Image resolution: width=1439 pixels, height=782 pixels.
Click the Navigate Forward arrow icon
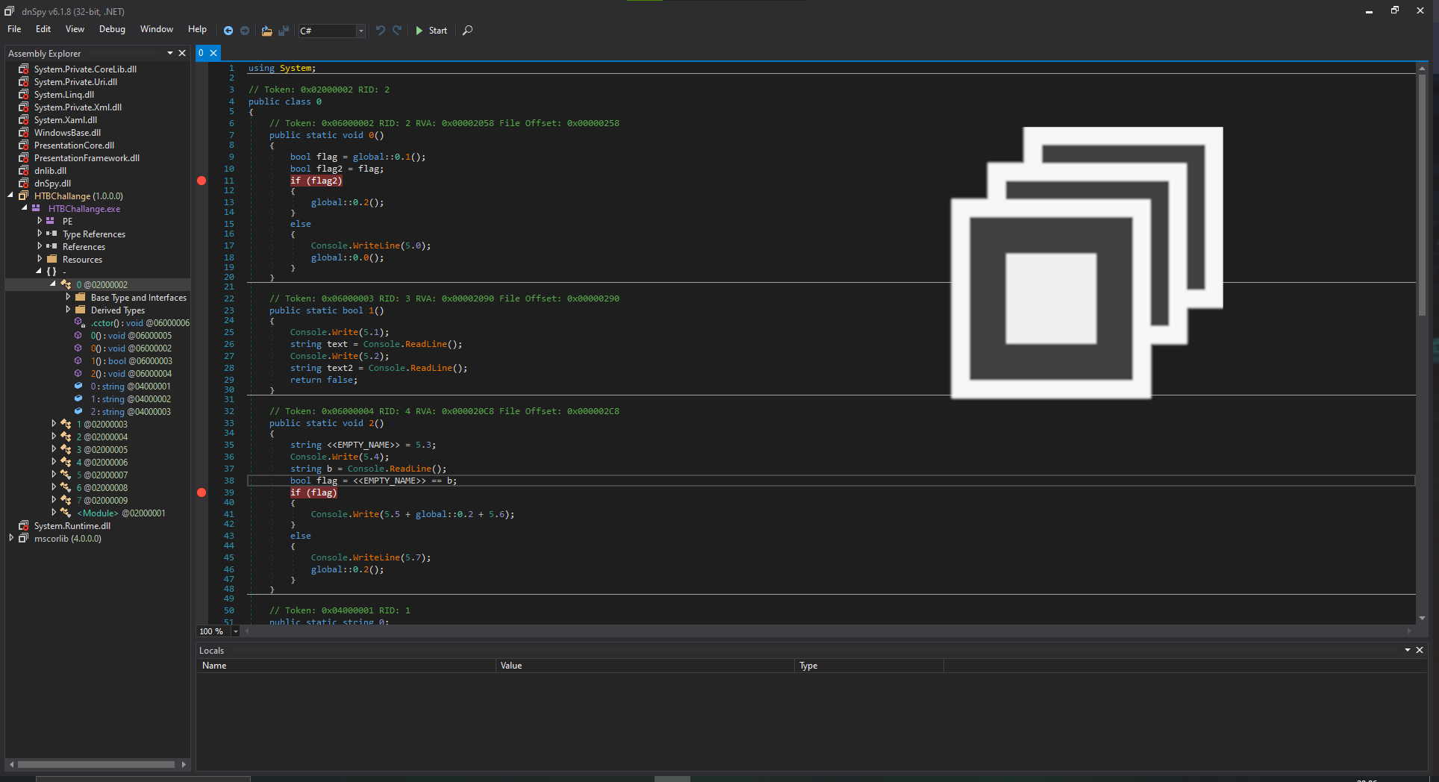click(x=245, y=31)
